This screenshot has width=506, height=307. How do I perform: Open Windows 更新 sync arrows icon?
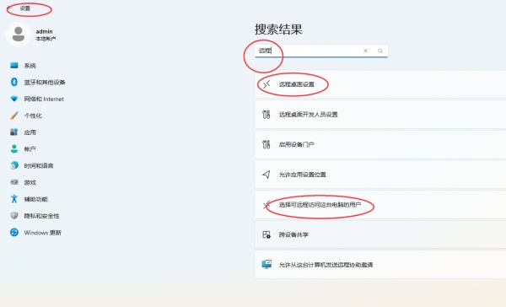tap(14, 232)
